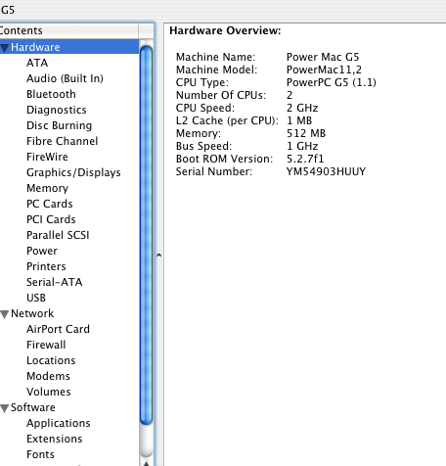Choose the PC Cards entry
446x466 pixels.
[x=50, y=204]
